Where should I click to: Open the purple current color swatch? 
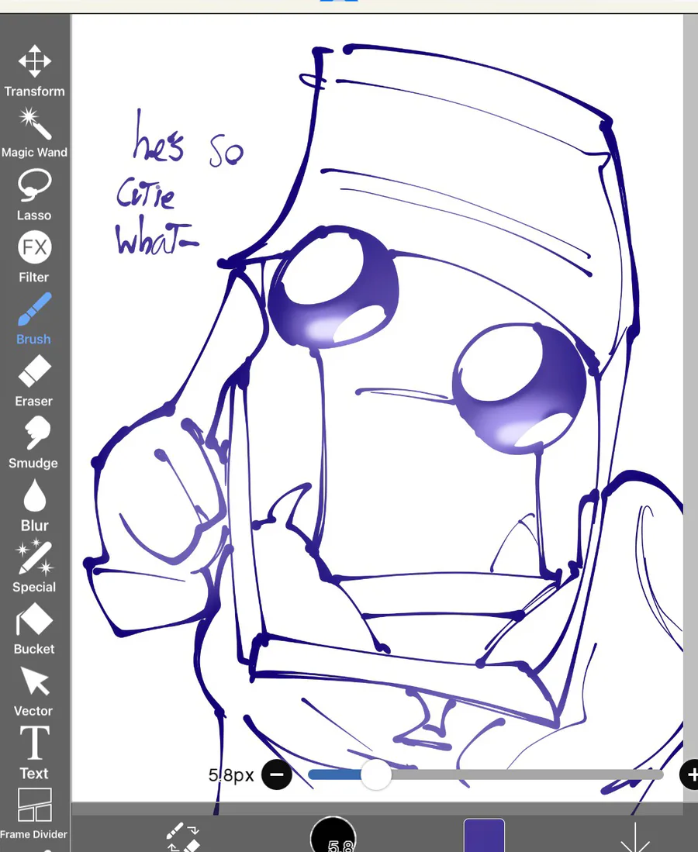click(484, 836)
